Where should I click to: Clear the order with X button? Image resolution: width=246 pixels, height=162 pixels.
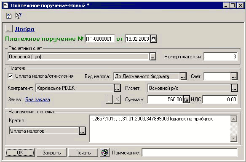tap(117, 99)
